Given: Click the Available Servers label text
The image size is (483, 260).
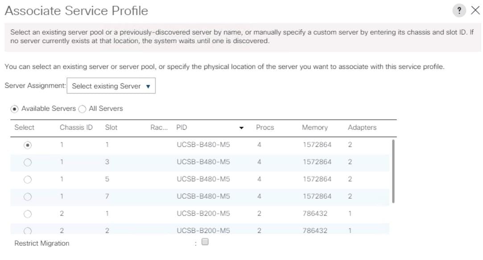Looking at the screenshot, I should [48, 108].
